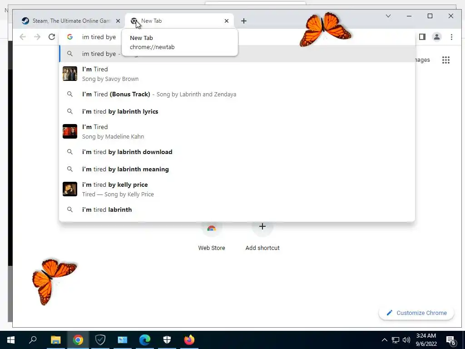
Task: Open the network status tray icon
Action: 396,340
